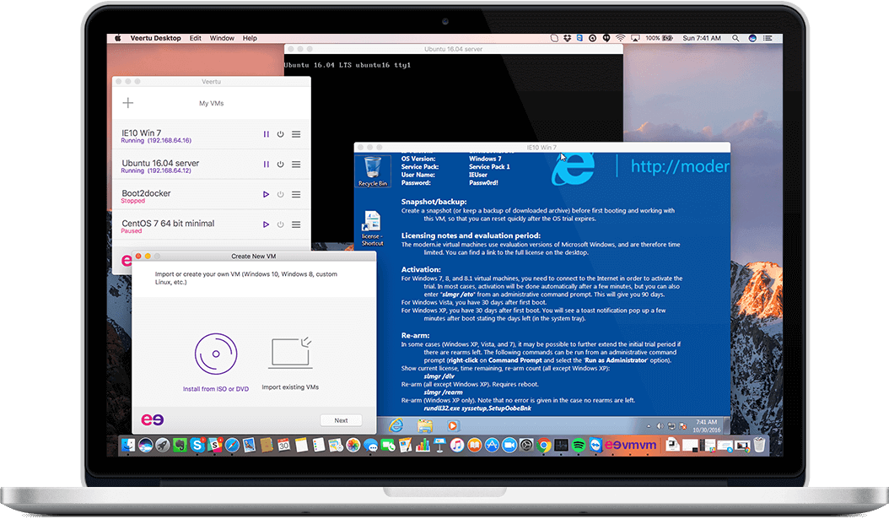Open Photos from the Dock
Screen dimensions: 889x519
click(353, 446)
